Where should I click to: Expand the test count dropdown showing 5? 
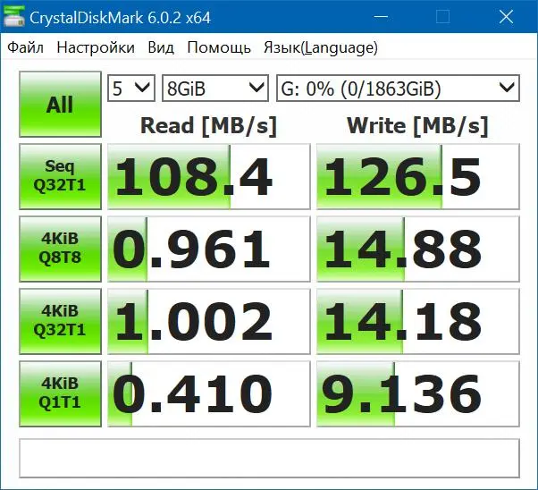(x=131, y=89)
